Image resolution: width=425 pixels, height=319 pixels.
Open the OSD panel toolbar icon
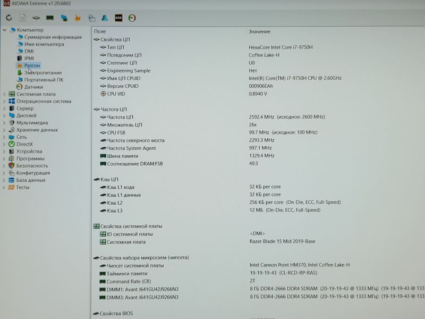(x=118, y=18)
